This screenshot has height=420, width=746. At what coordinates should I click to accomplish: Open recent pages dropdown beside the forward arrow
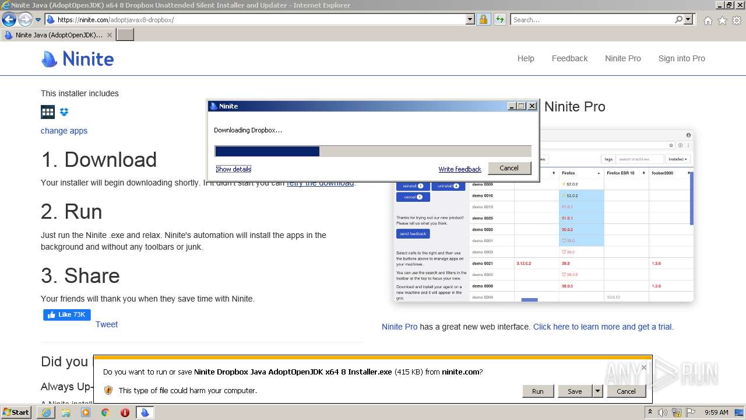[38, 20]
